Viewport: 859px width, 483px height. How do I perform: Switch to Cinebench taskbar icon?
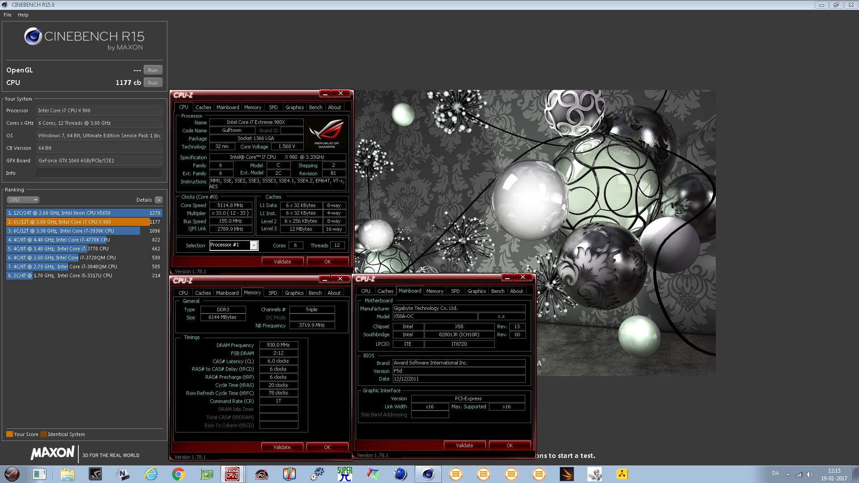pos(428,474)
